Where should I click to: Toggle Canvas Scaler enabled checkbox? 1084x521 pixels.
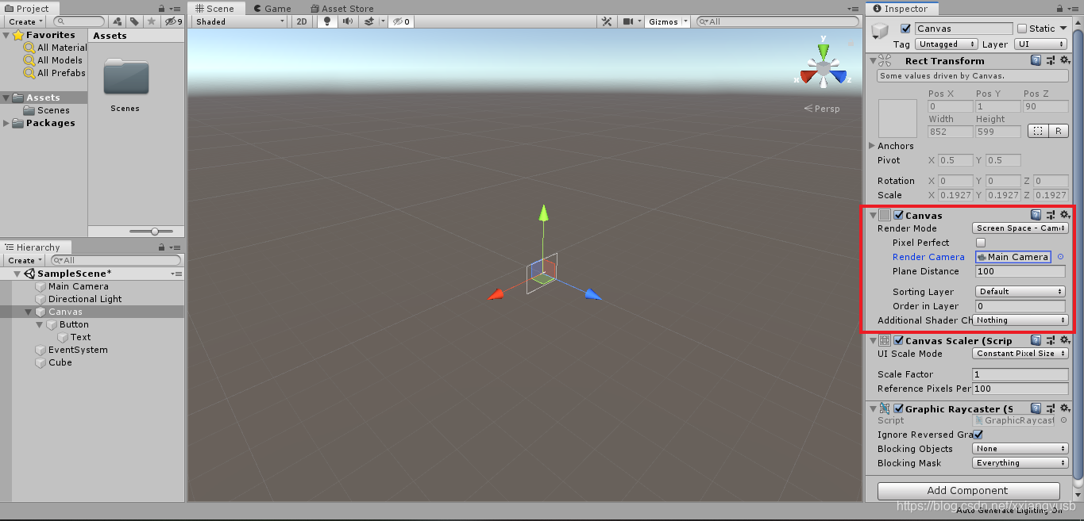tap(898, 340)
